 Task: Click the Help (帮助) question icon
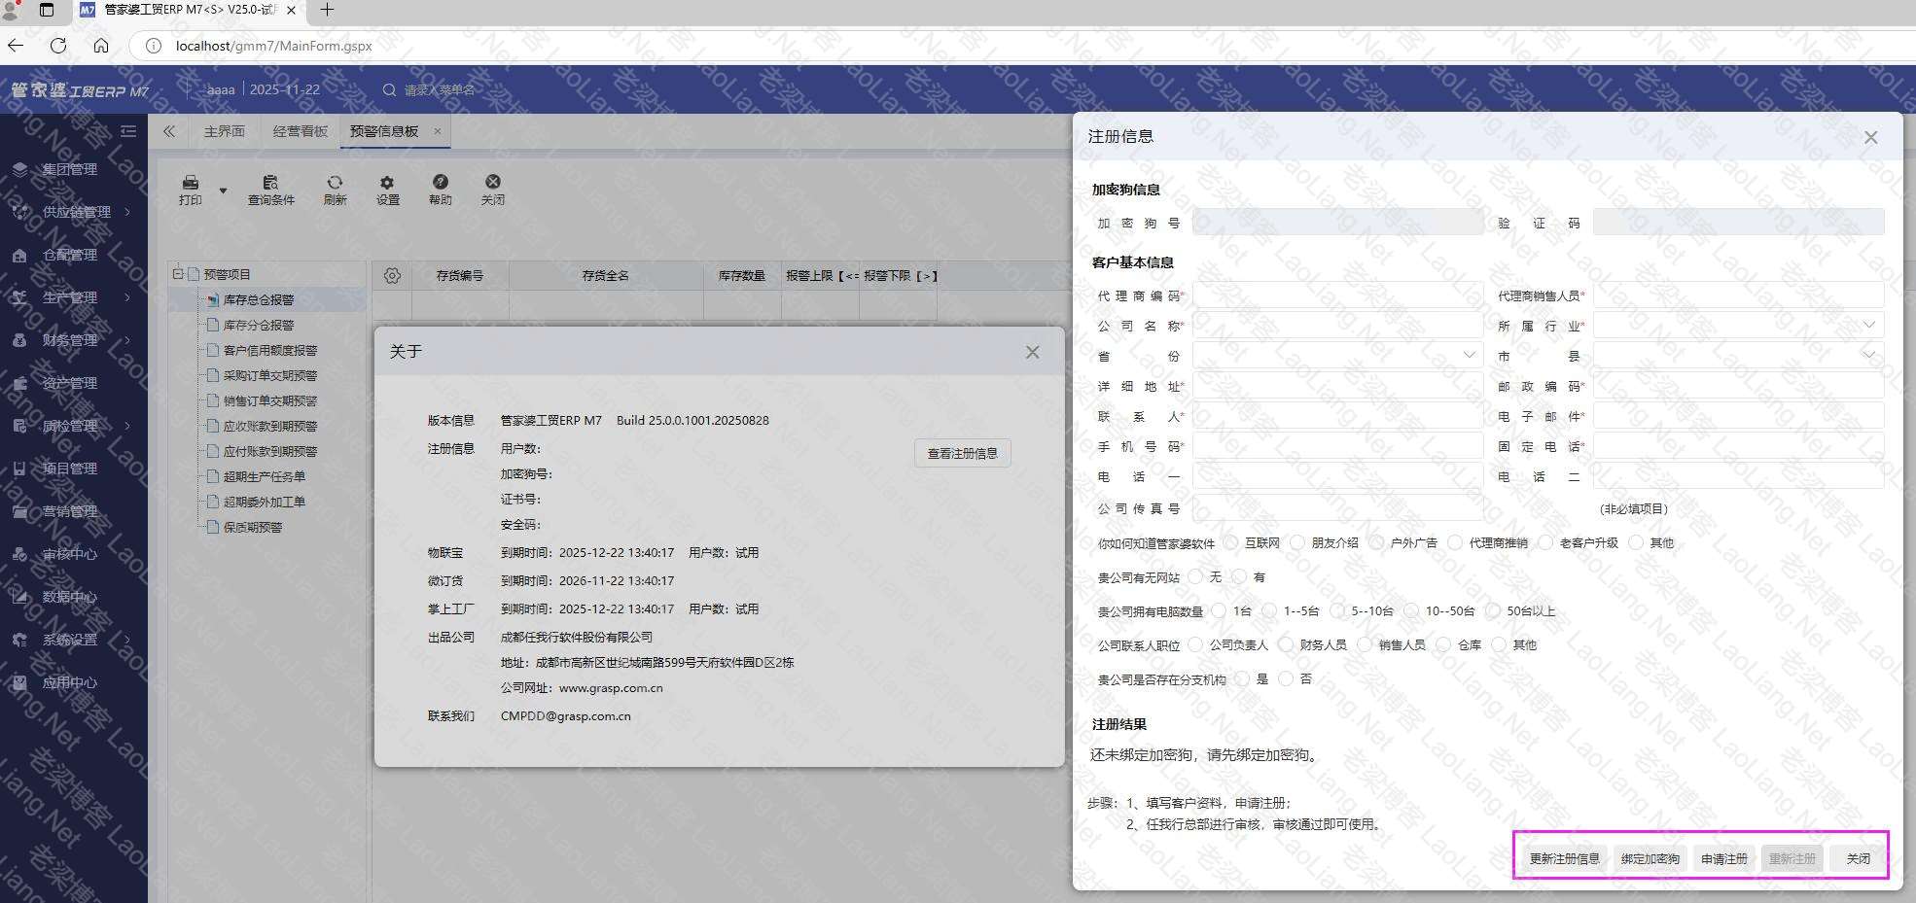point(441,183)
